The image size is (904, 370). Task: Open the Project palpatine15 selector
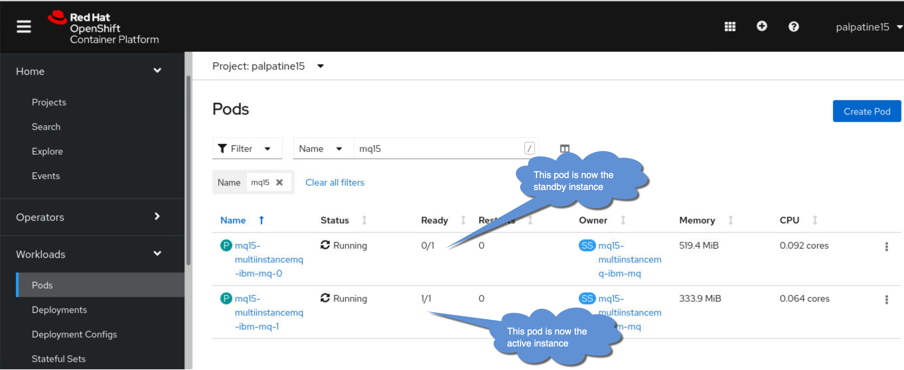[x=268, y=66]
